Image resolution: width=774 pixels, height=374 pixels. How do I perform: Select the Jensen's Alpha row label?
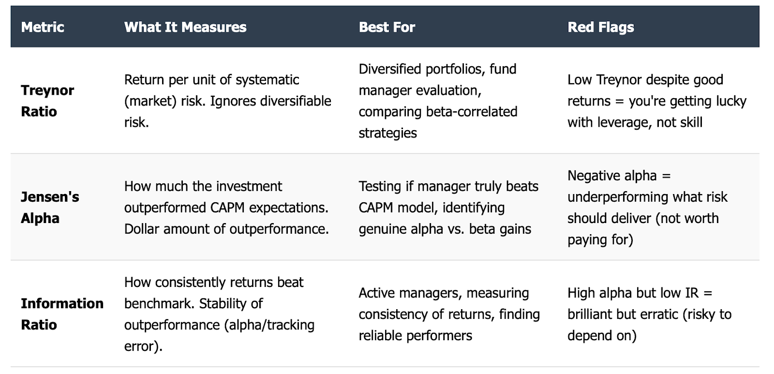[50, 207]
